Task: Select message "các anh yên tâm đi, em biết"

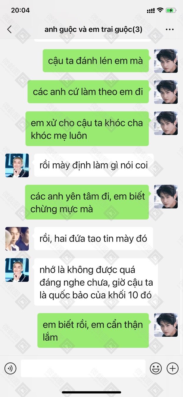Action: click(x=87, y=202)
